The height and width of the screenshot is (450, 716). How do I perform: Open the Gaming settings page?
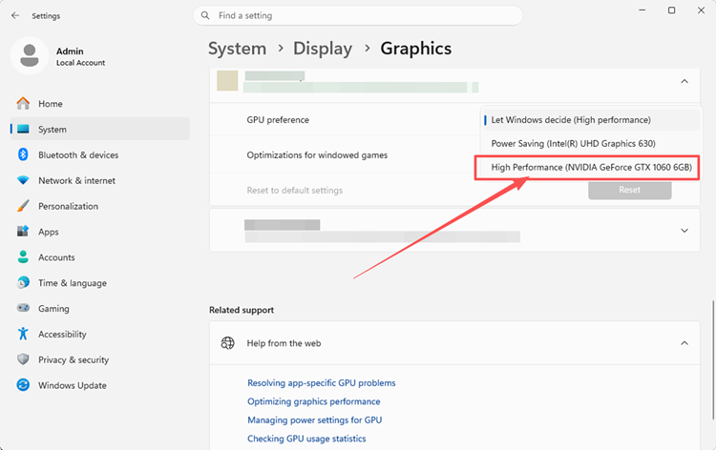tap(100, 308)
